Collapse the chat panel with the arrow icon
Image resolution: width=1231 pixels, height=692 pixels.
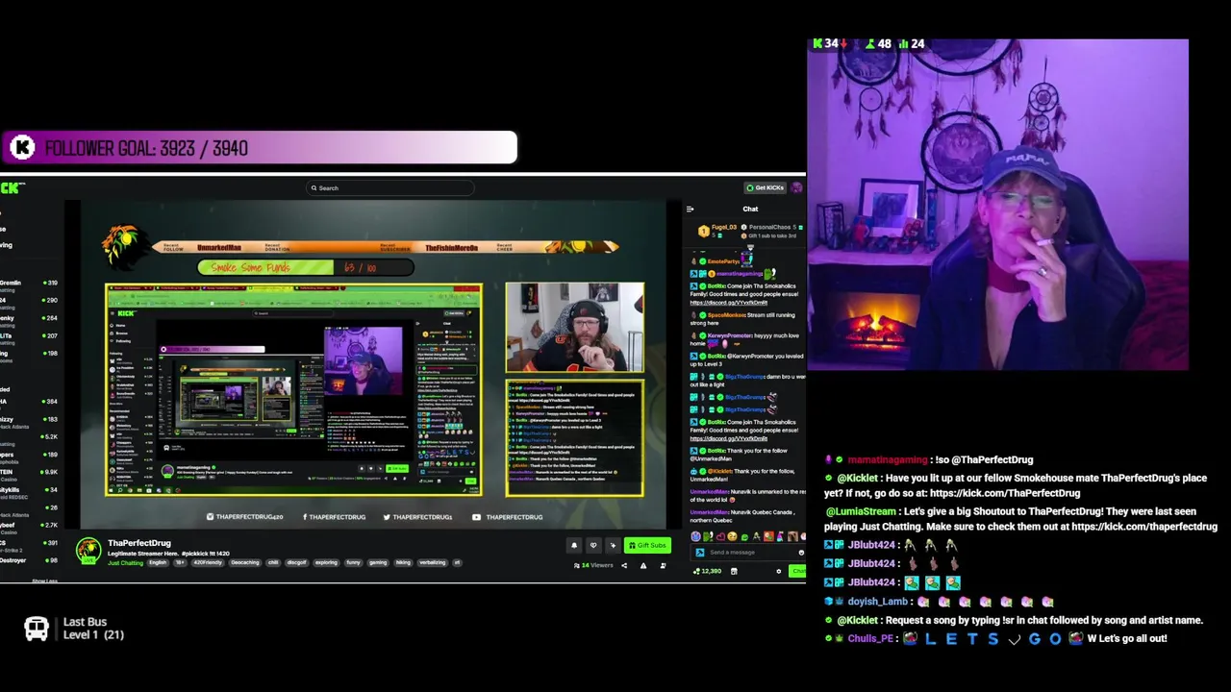point(690,209)
